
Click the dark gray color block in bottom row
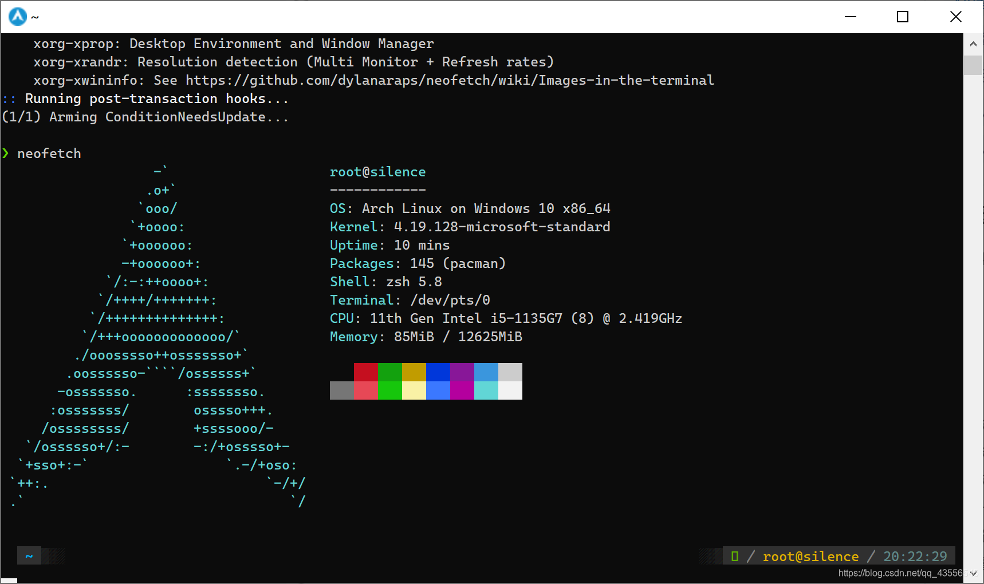click(x=342, y=390)
